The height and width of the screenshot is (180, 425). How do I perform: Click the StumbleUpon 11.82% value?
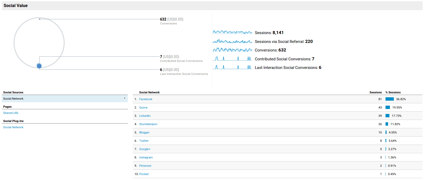[x=395, y=124]
